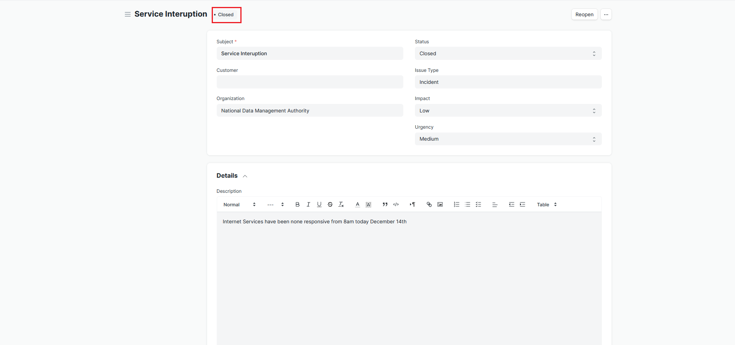The height and width of the screenshot is (345, 735).
Task: Open the Normal heading style dropdown
Action: click(239, 204)
